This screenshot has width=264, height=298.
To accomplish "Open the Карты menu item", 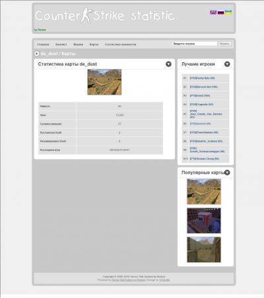I will pos(94,44).
